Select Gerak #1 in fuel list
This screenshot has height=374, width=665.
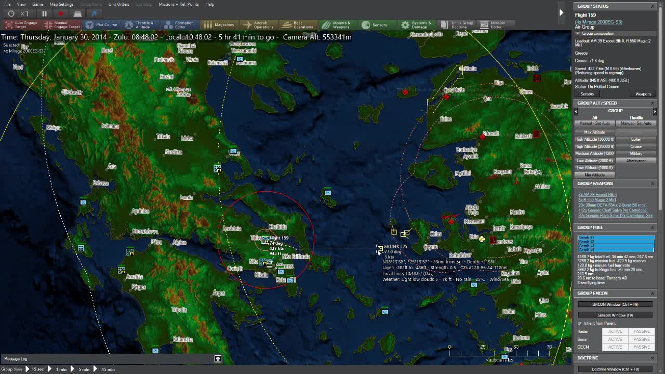pos(616,237)
